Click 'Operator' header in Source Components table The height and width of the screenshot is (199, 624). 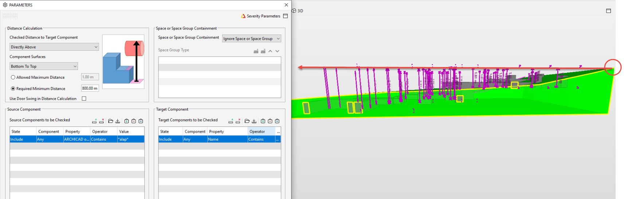pyautogui.click(x=104, y=132)
